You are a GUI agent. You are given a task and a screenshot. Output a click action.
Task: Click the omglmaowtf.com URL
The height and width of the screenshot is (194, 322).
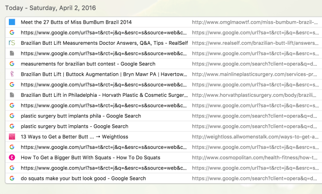pos(255,22)
